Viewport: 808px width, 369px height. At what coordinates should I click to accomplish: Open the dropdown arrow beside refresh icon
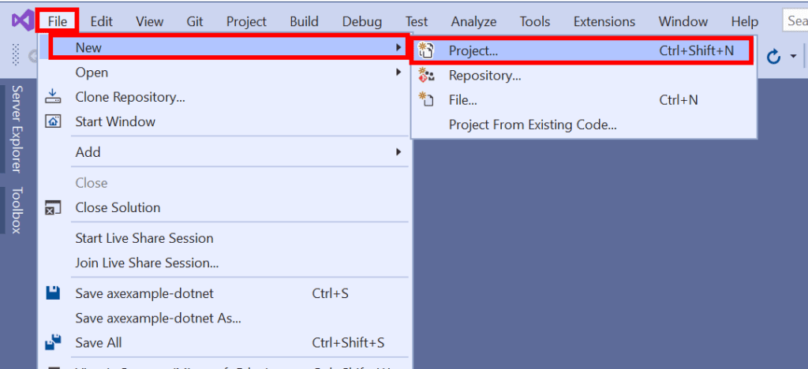point(793,57)
